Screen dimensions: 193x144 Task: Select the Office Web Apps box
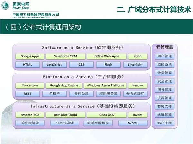point(106,56)
